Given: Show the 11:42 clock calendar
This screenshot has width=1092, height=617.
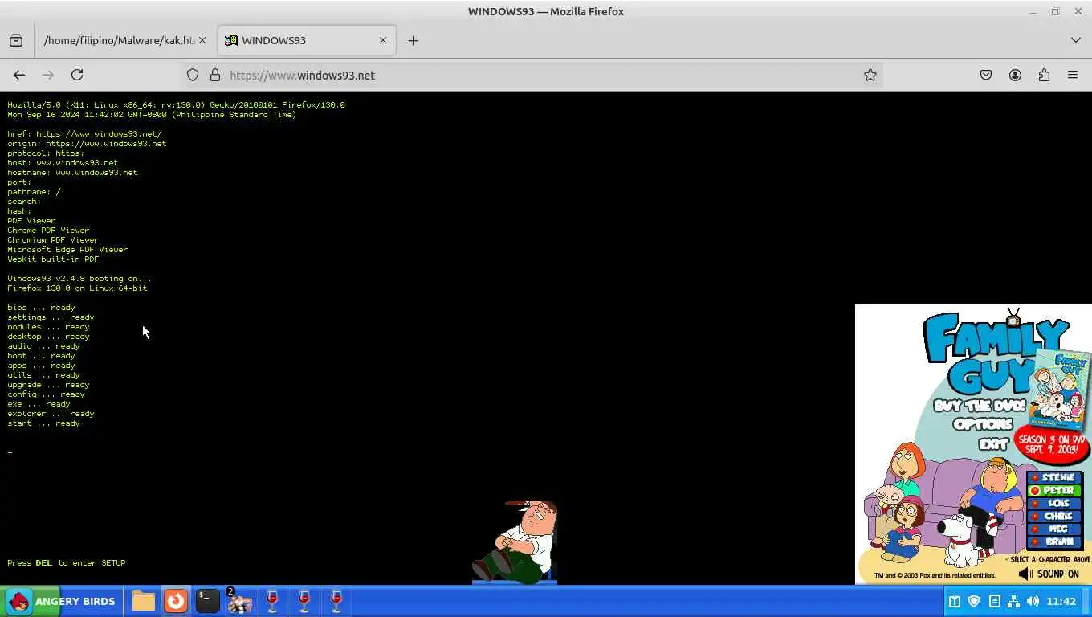Looking at the screenshot, I should pyautogui.click(x=1061, y=601).
